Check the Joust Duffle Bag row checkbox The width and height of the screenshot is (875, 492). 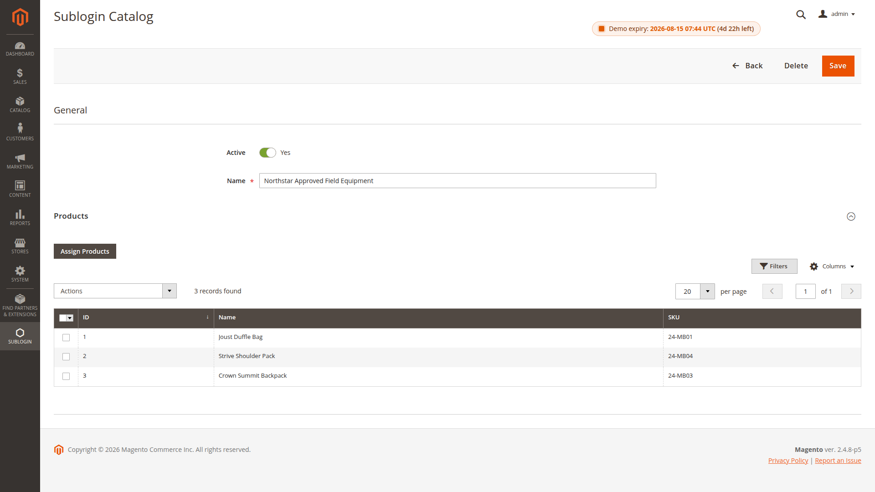tap(66, 338)
